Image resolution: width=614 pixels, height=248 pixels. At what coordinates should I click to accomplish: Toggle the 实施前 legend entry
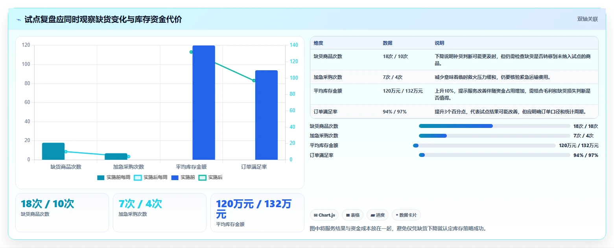pyautogui.click(x=183, y=178)
